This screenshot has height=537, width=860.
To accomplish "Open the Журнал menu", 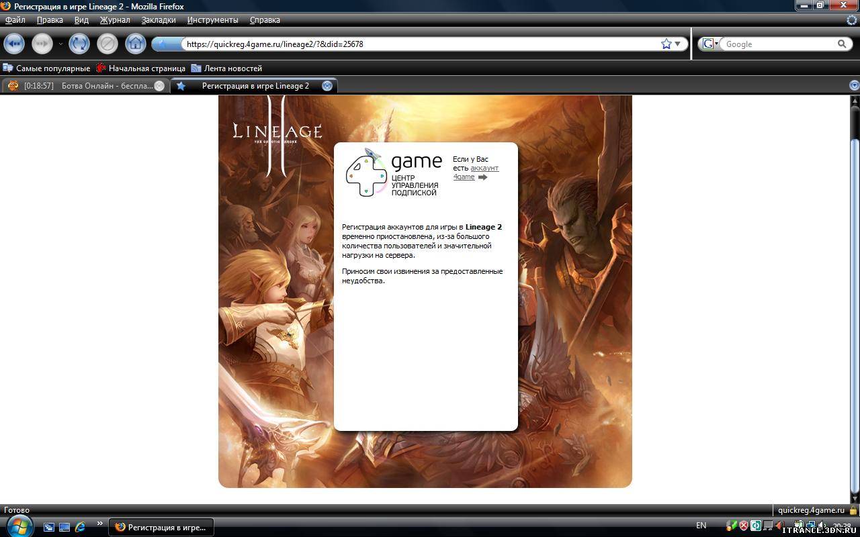I will 115,20.
